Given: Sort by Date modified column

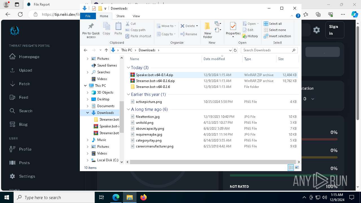Looking at the screenshot, I should tap(222, 59).
